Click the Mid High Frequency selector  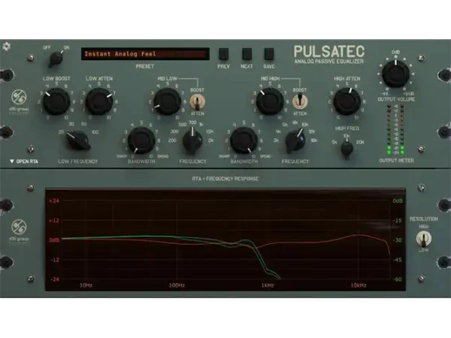click(x=295, y=141)
